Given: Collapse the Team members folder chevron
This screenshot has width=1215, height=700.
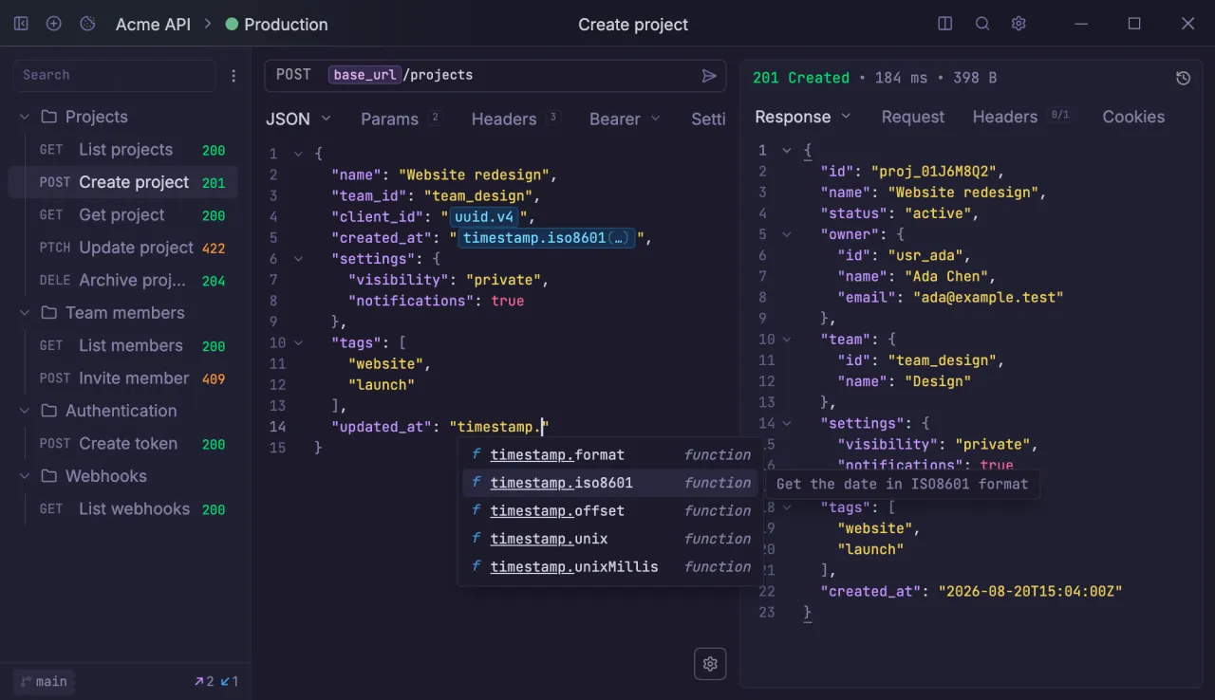Looking at the screenshot, I should [25, 313].
